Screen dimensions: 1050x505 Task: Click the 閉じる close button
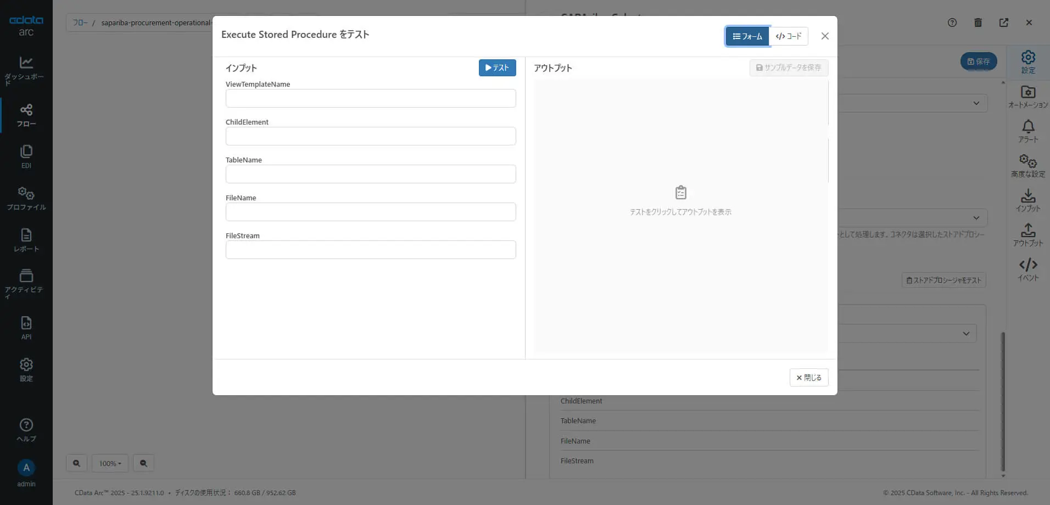[809, 378]
